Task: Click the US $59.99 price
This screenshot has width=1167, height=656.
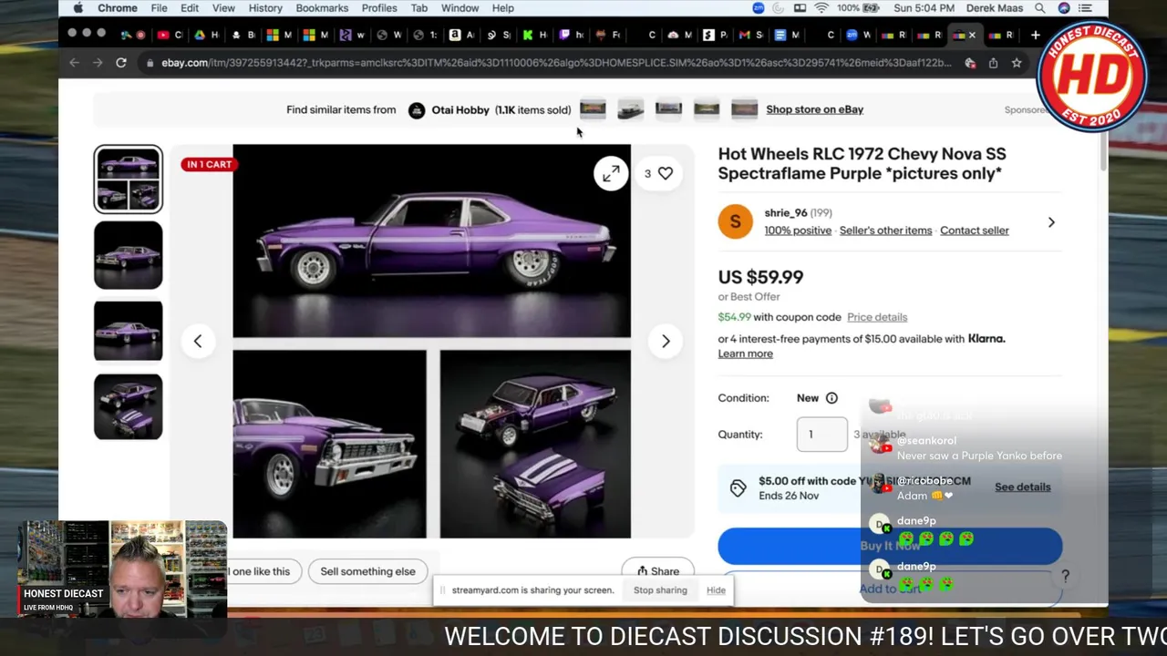Action: tap(760, 277)
